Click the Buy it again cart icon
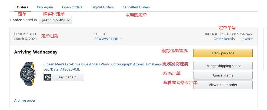267x110 pixels. 48,77
